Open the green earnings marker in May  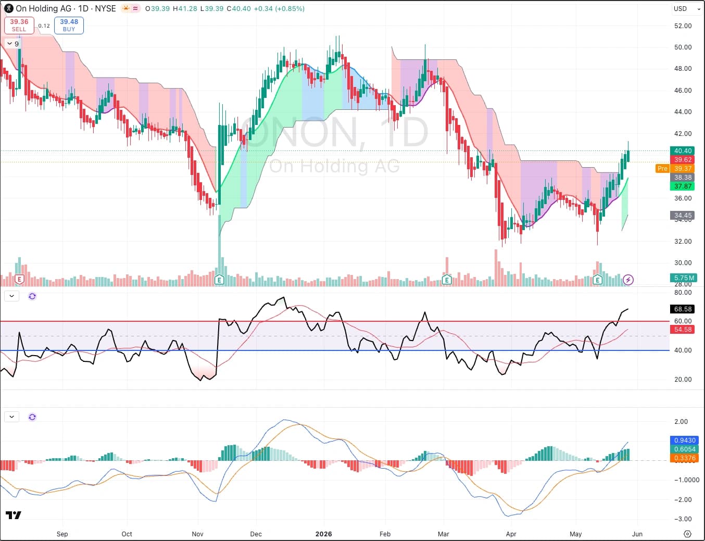click(597, 280)
